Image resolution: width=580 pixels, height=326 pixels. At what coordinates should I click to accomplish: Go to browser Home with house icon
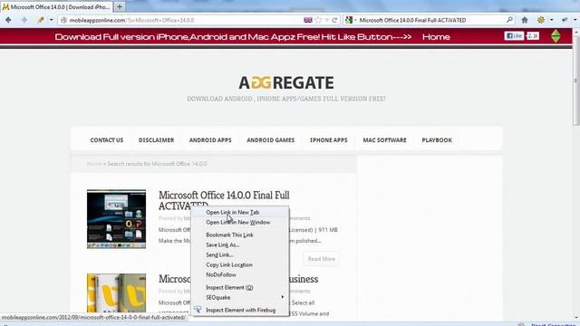click(x=525, y=20)
